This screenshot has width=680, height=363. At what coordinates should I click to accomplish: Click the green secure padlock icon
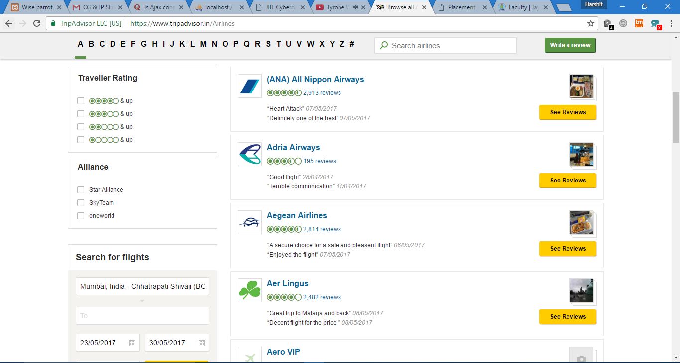[x=52, y=23]
